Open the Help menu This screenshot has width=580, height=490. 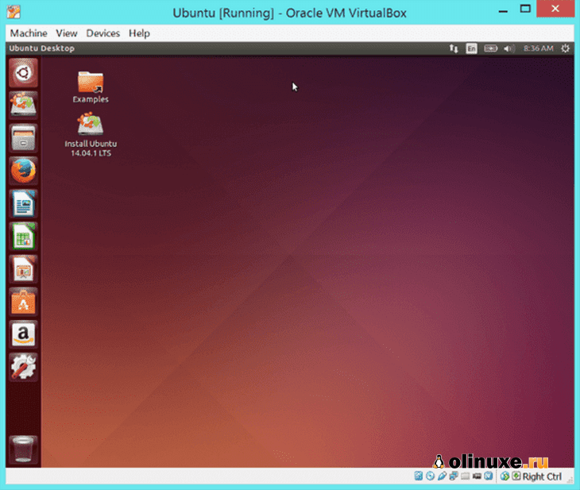(x=139, y=33)
